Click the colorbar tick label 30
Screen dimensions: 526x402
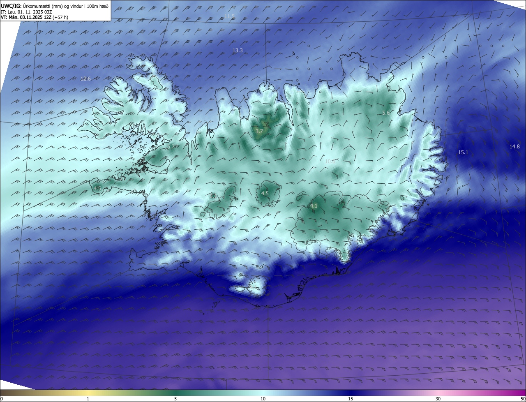(438, 399)
